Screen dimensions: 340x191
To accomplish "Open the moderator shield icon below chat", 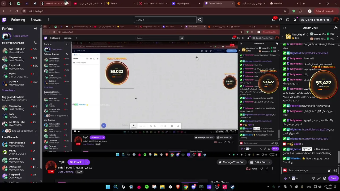I will (x=313, y=178).
